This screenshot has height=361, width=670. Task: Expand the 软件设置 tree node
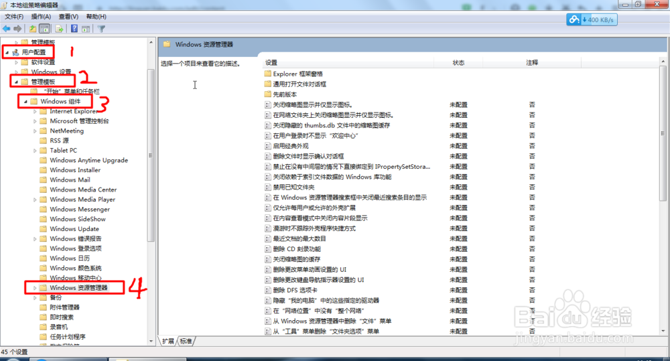point(16,62)
